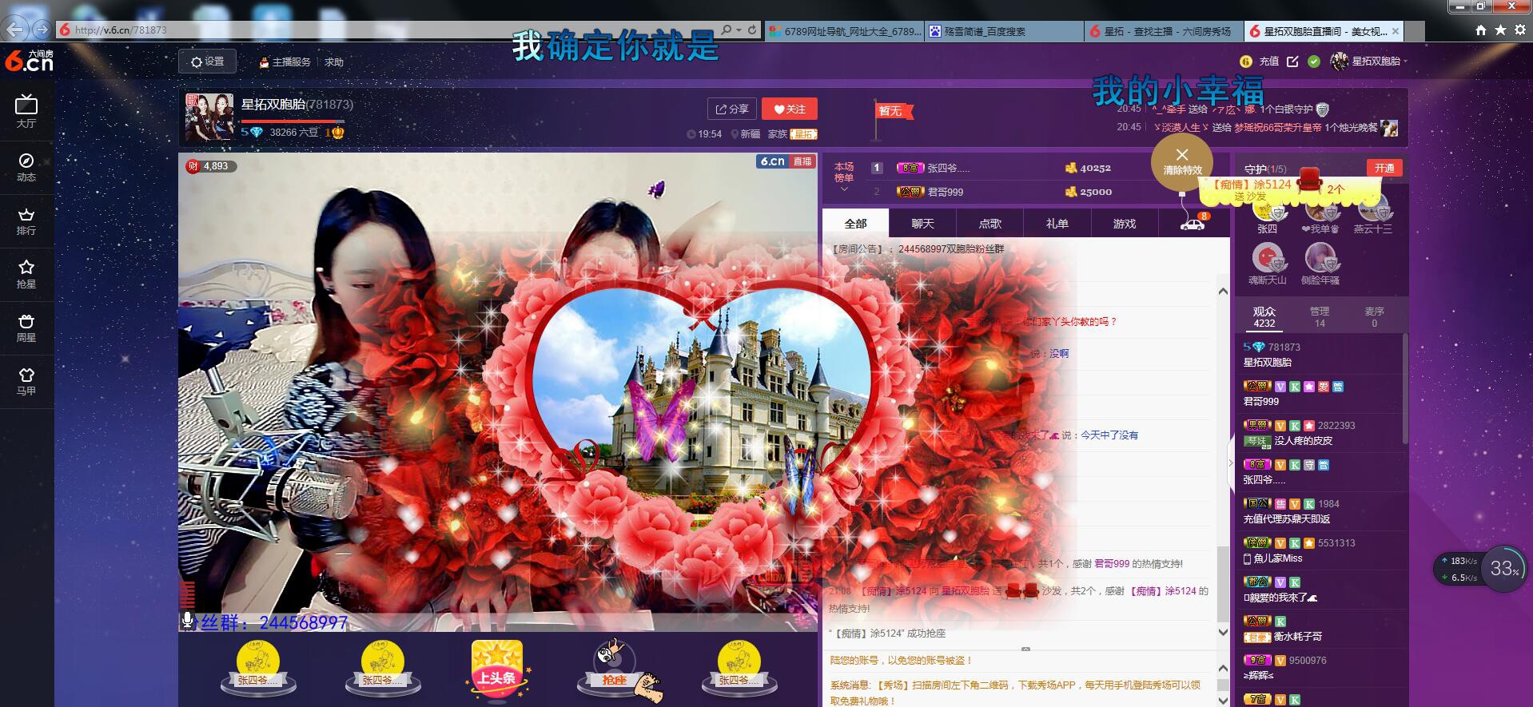This screenshot has height=707, width=1533.
Task: Click the red 开通 guard button
Action: [1384, 168]
